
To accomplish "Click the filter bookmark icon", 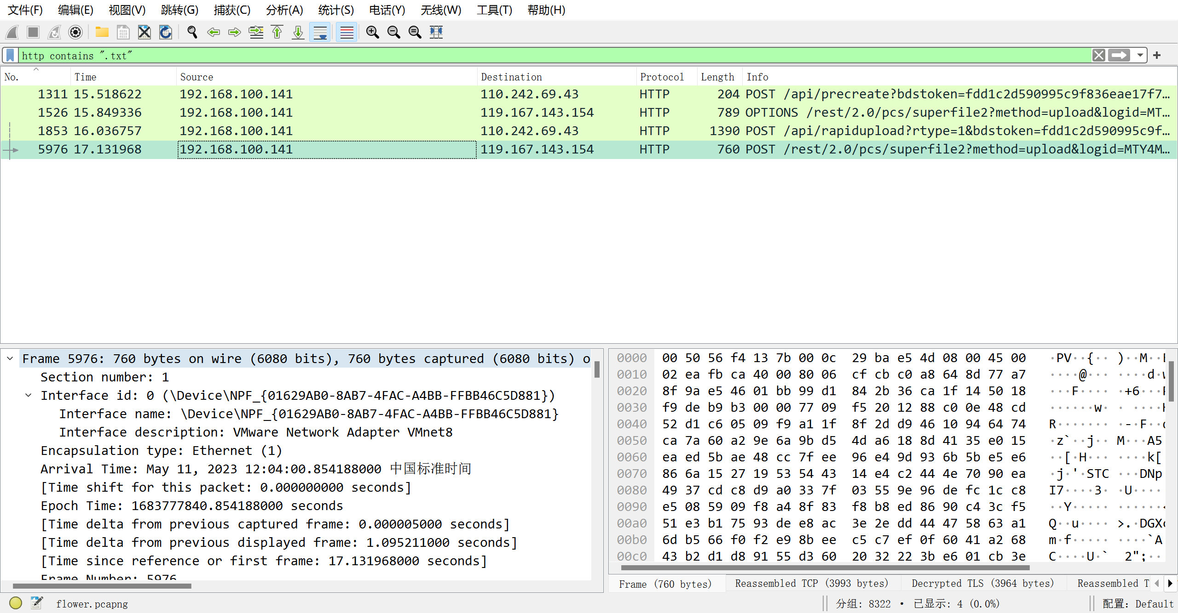I will pos(10,56).
